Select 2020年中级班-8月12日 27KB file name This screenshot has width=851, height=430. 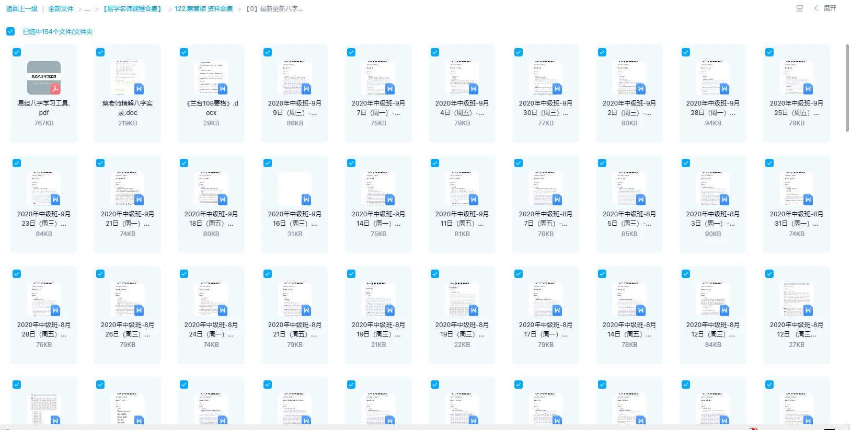tap(797, 330)
